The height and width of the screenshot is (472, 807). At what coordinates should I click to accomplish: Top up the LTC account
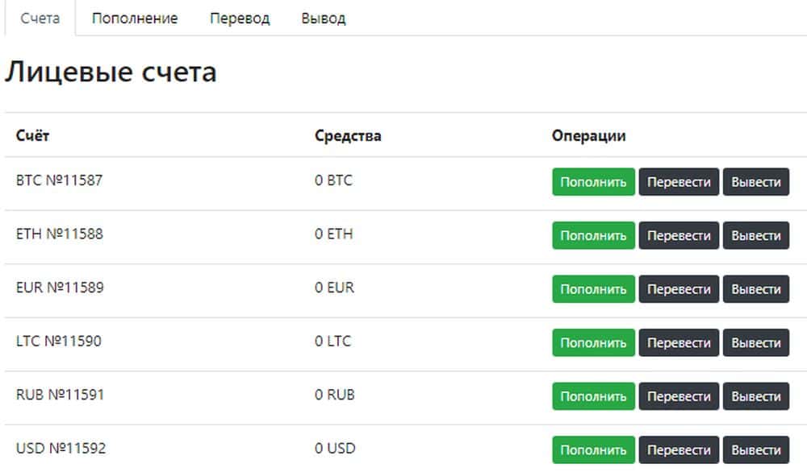coord(593,343)
